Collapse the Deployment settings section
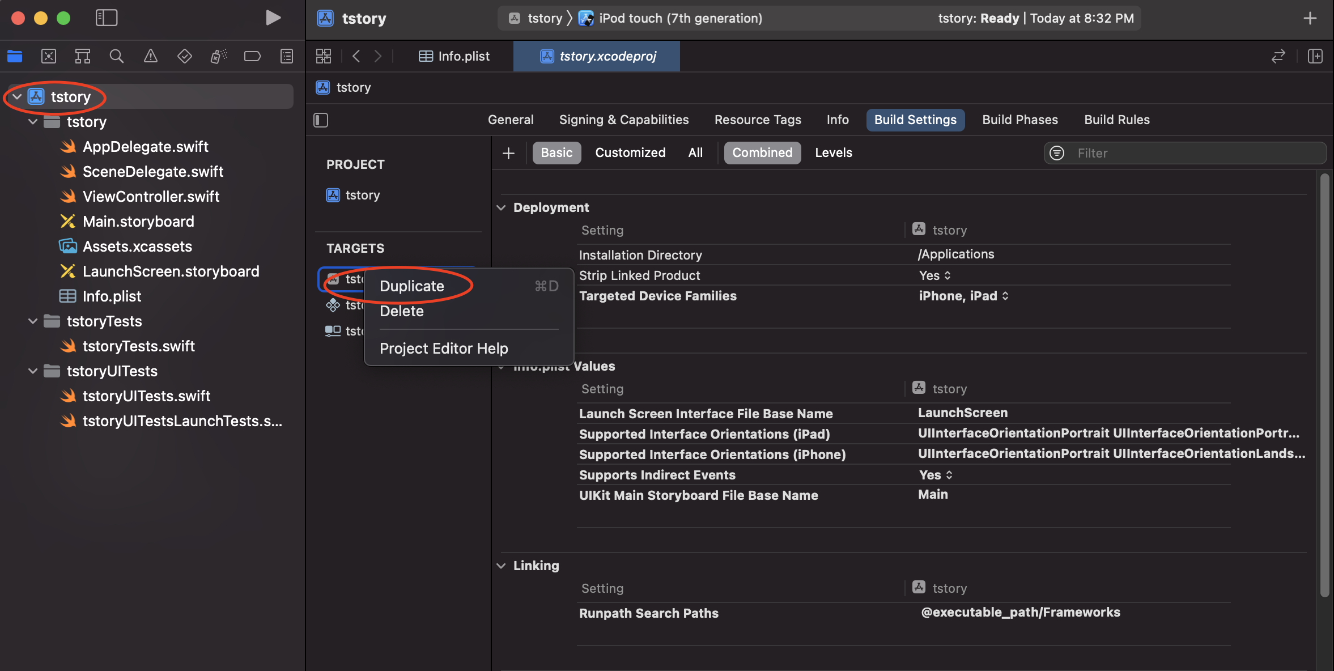Screen dimensions: 1334x671 [x=501, y=207]
